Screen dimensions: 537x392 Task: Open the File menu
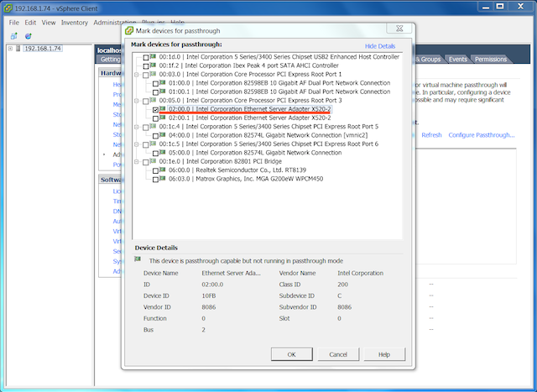(x=14, y=23)
